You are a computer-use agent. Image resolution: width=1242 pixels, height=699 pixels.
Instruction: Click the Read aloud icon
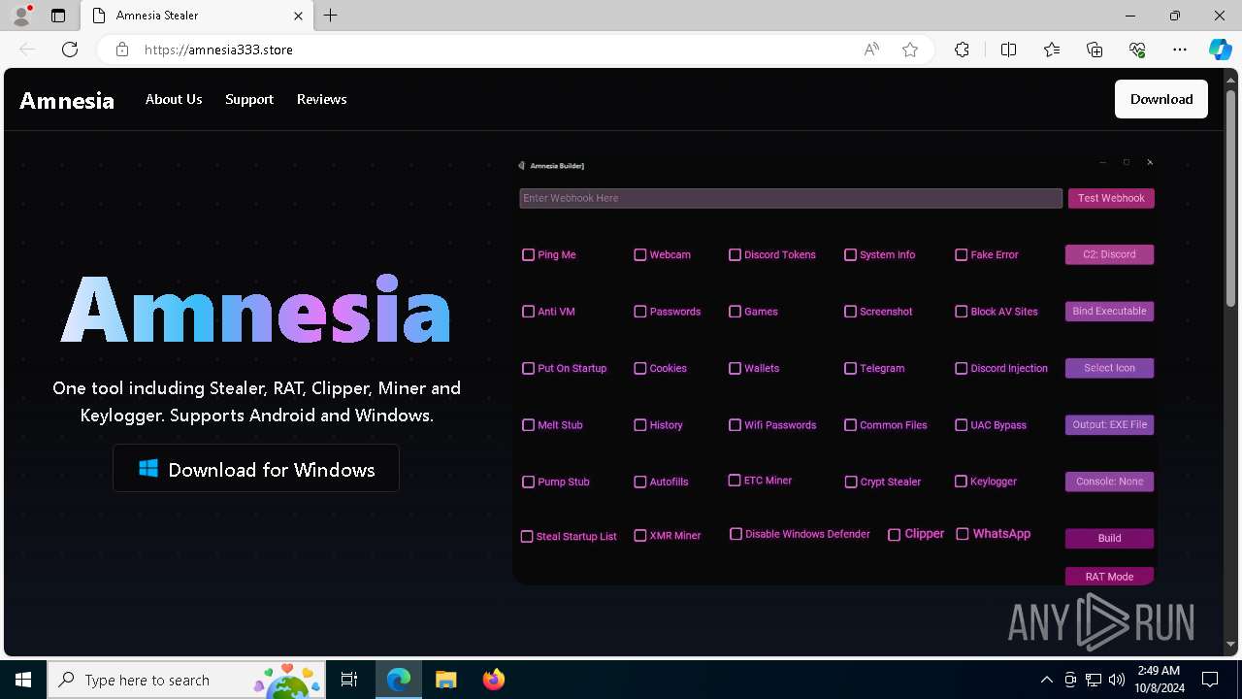tap(871, 50)
